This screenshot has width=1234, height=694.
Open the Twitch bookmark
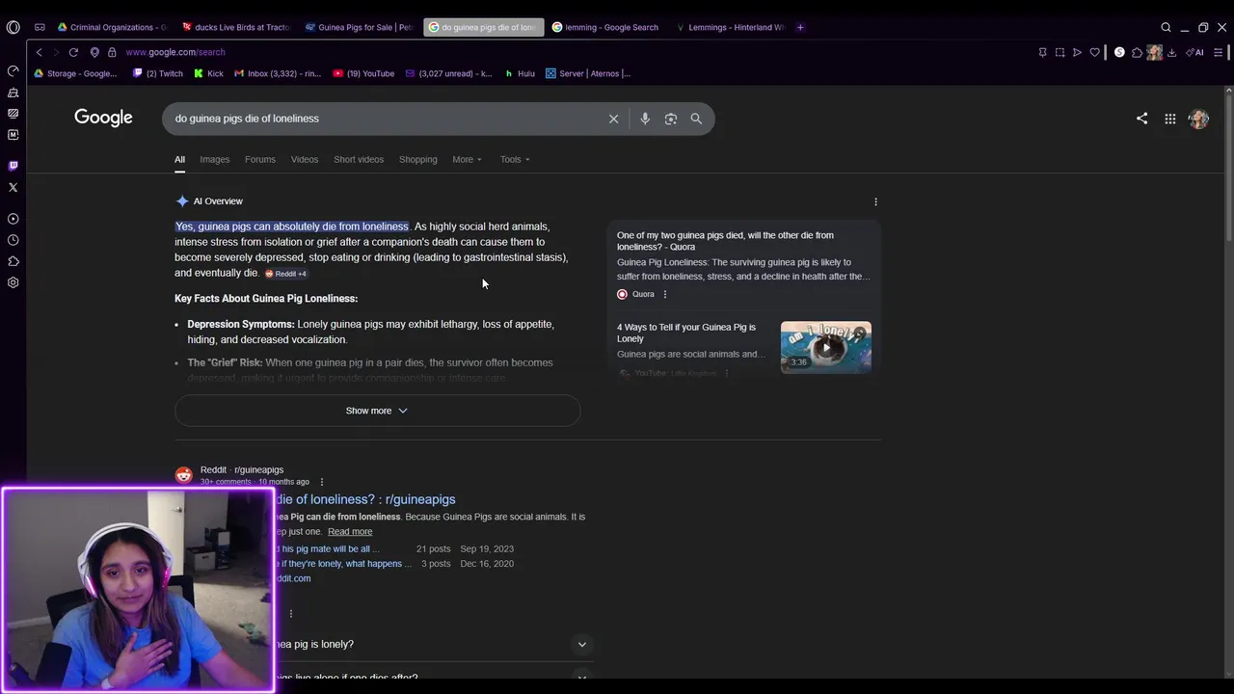click(158, 73)
